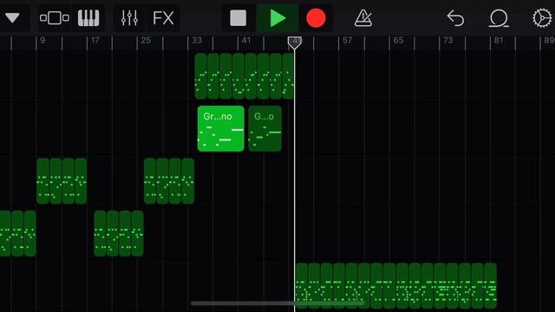Image resolution: width=555 pixels, height=312 pixels.
Task: Toggle the metronome
Action: [363, 17]
